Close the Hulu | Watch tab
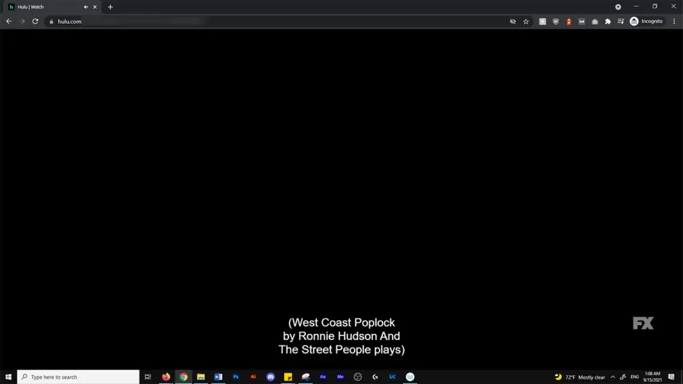The height and width of the screenshot is (384, 683). click(x=95, y=7)
